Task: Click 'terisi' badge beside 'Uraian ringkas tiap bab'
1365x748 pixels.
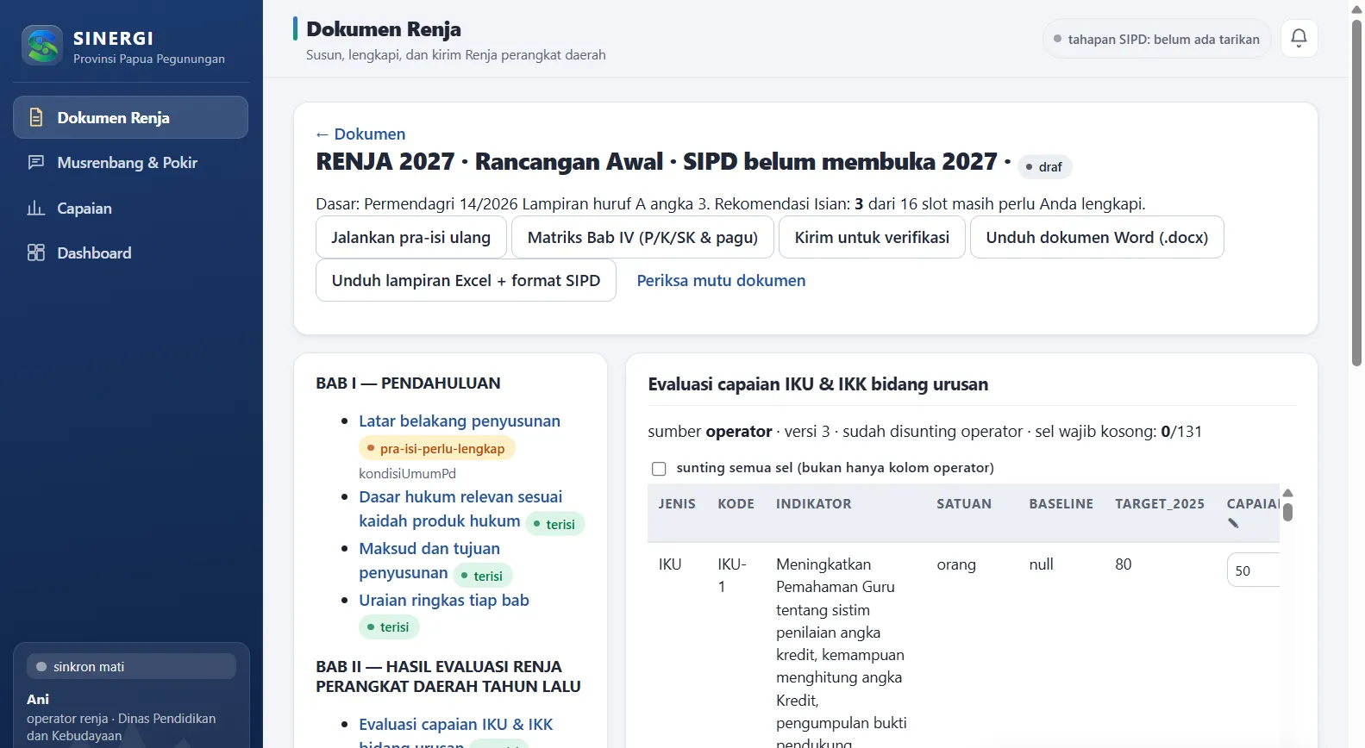Action: (x=389, y=626)
